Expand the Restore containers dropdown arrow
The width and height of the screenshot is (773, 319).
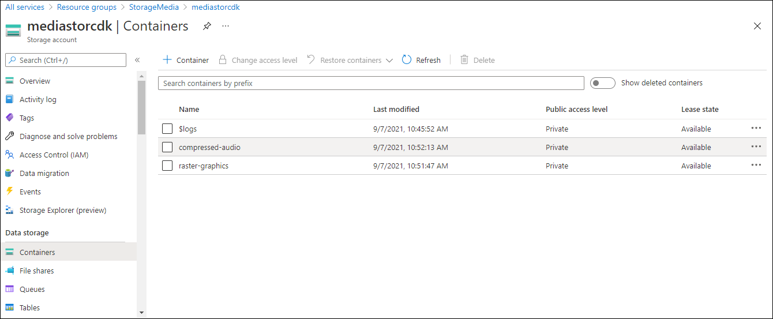tap(389, 60)
